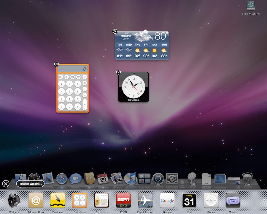The width and height of the screenshot is (267, 214).
Task: Close the Calculator widget
Action: 57,64
